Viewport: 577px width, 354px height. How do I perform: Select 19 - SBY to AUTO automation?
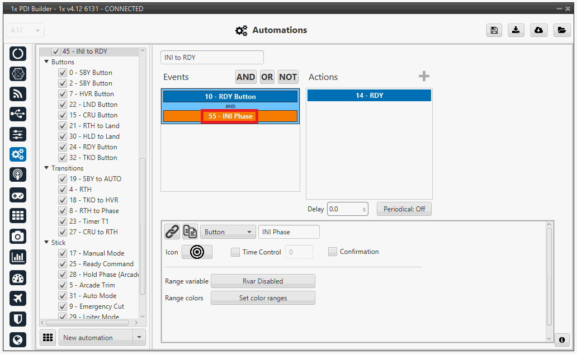tap(95, 179)
